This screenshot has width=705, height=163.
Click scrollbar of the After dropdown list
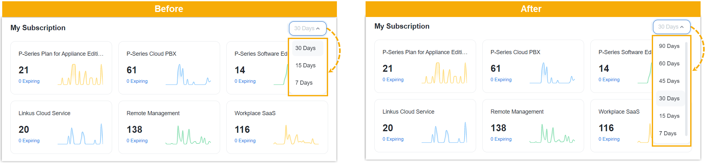coord(686,88)
